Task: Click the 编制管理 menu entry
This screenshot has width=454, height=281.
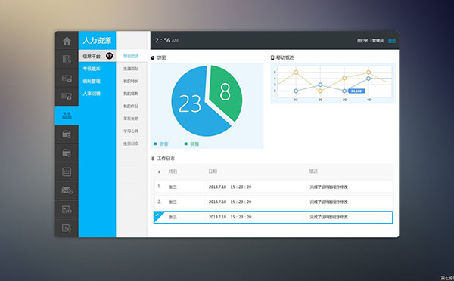Action: 92,82
